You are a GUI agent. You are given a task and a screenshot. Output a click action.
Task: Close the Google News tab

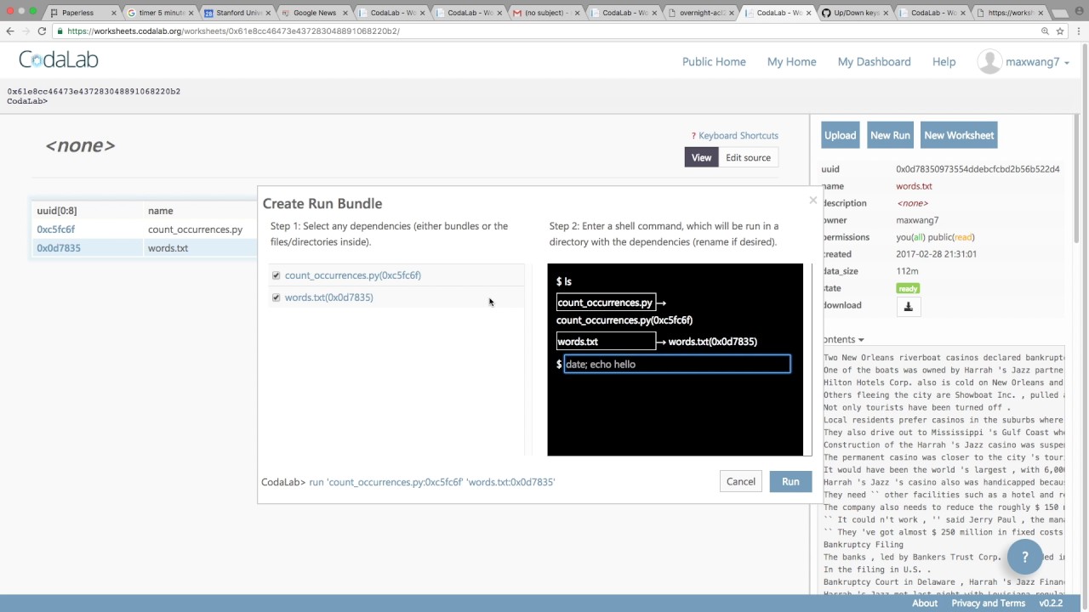[x=345, y=13]
